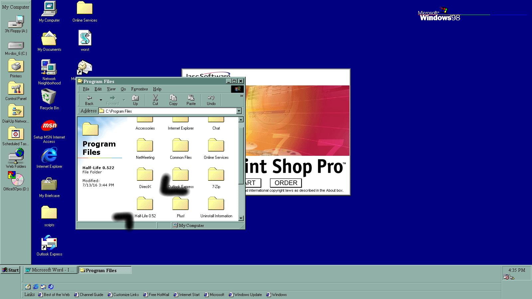Viewport: 532px width, 299px height.
Task: Select the NetMeeting folder
Action: click(145, 149)
